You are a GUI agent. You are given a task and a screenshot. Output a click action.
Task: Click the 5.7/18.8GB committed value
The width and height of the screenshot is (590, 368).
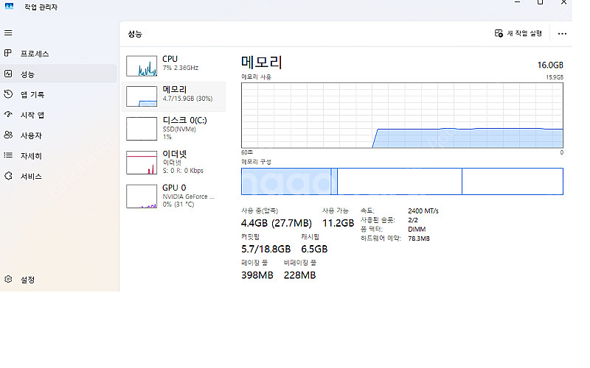[265, 249]
